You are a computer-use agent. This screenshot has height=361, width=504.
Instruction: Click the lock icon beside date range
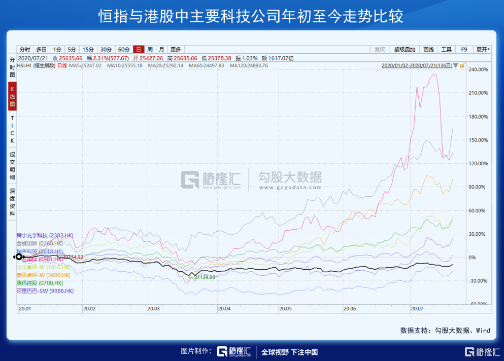(462, 65)
